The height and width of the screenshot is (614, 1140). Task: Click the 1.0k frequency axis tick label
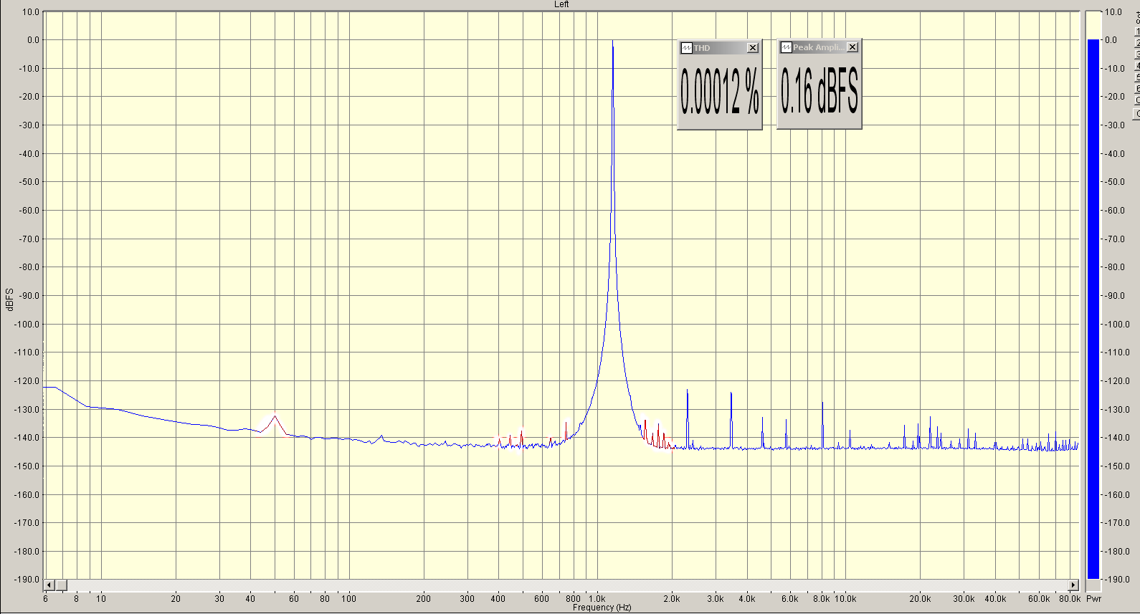coord(597,598)
